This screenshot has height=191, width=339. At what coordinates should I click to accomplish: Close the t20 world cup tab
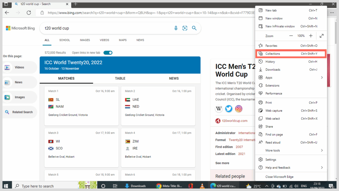click(x=67, y=4)
